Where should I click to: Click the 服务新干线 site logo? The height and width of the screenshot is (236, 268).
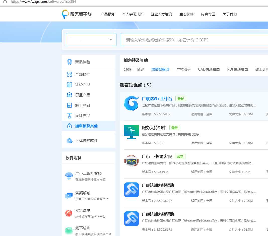coord(77,14)
